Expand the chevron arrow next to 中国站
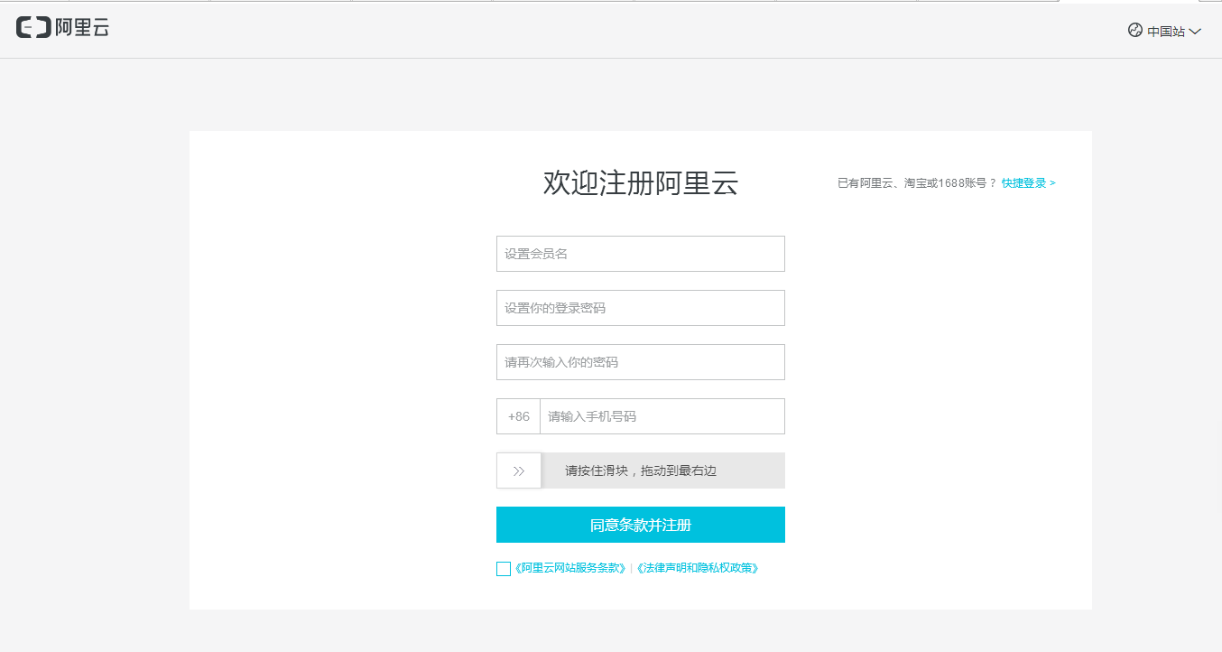 tap(1195, 32)
